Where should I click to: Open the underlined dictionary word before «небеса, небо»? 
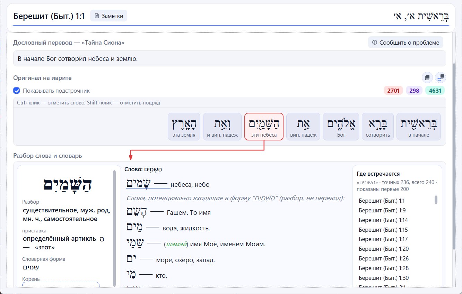pos(139,184)
